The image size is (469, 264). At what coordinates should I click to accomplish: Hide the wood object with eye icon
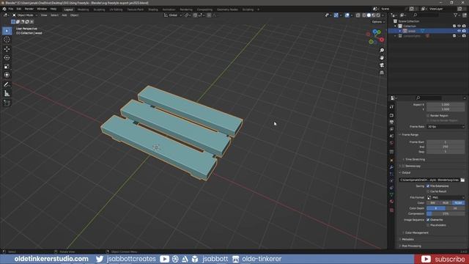(x=459, y=31)
